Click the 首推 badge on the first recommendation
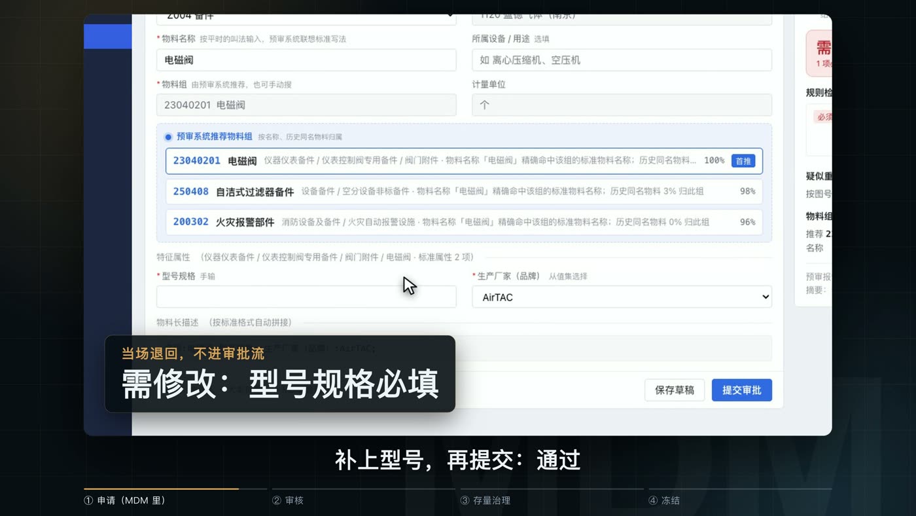This screenshot has height=516, width=916. pos(743,160)
